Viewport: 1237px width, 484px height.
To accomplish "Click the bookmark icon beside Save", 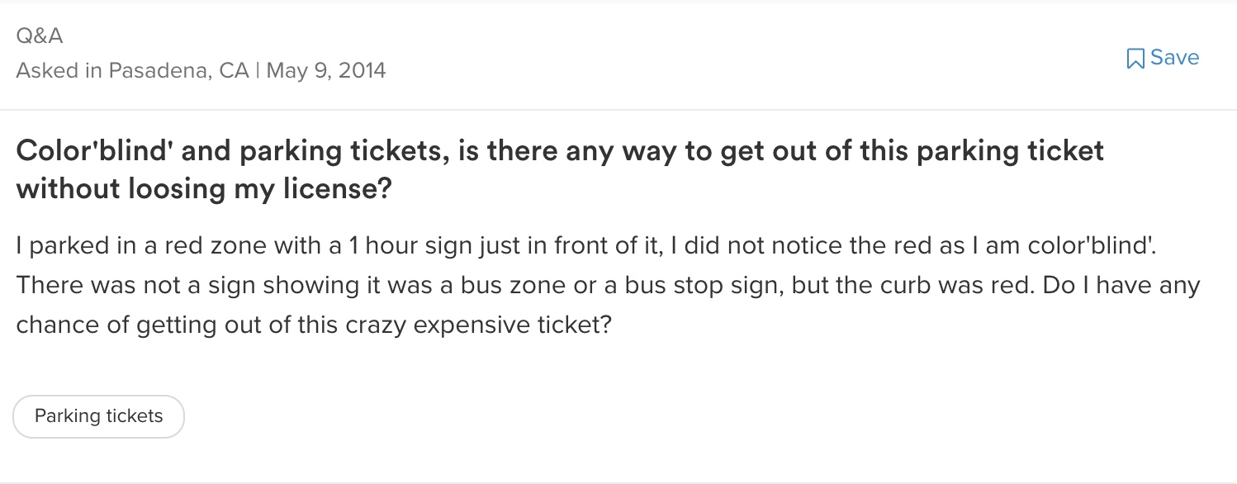I will pyautogui.click(x=1135, y=58).
